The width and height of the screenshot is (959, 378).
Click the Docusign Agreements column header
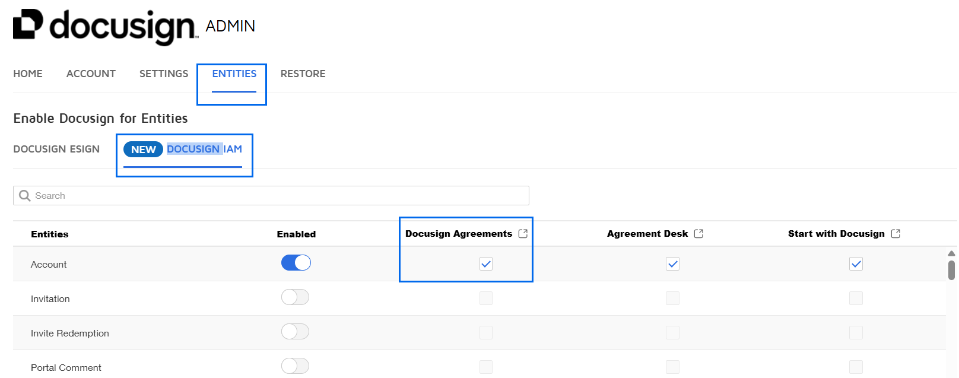pyautogui.click(x=459, y=234)
